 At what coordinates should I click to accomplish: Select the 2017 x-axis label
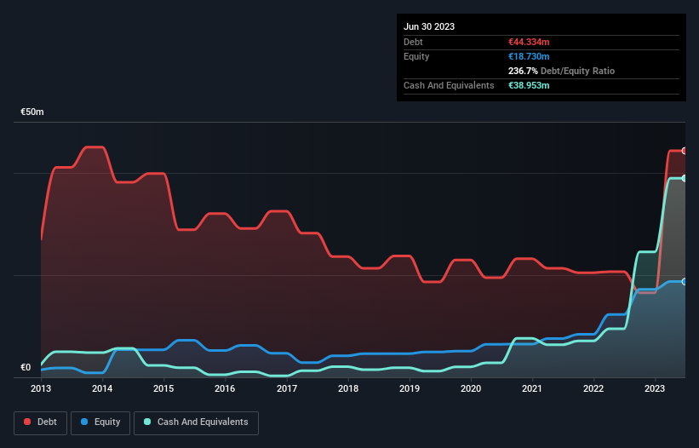(x=287, y=388)
